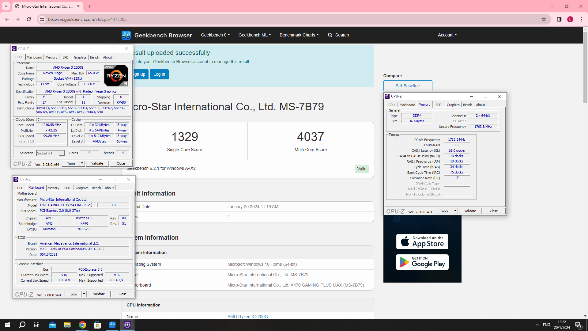Viewport: 588px width, 331px height.
Task: Launch Mail from the taskbar
Action: [x=52, y=325]
